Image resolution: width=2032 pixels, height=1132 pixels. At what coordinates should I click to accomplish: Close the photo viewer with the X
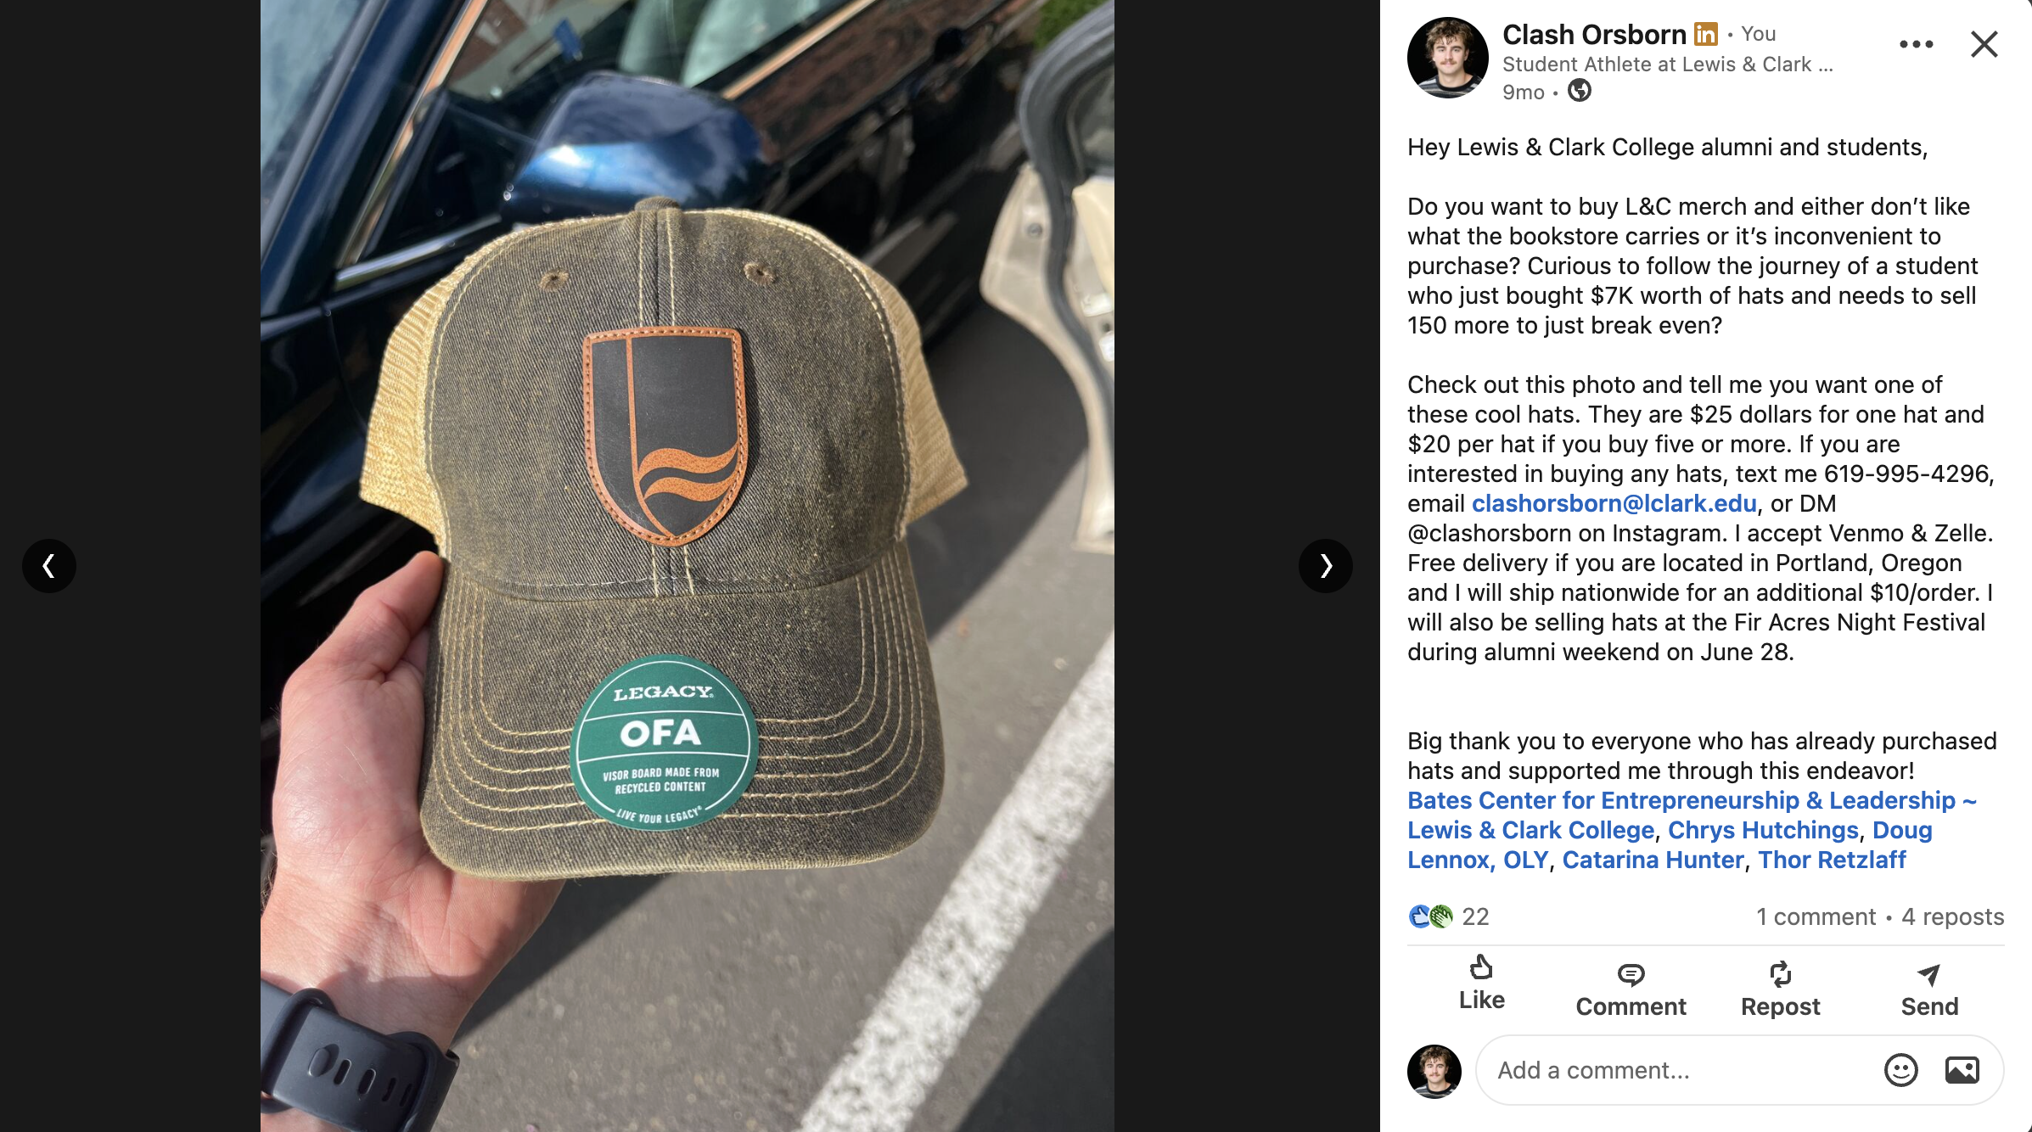point(1984,44)
